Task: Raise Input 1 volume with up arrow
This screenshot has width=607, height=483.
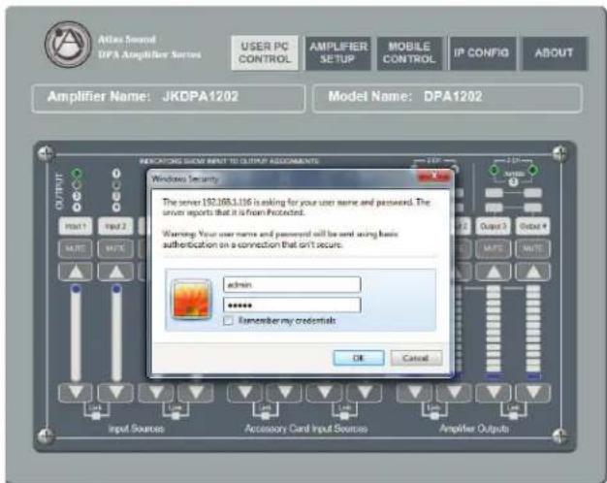Action: (x=76, y=272)
